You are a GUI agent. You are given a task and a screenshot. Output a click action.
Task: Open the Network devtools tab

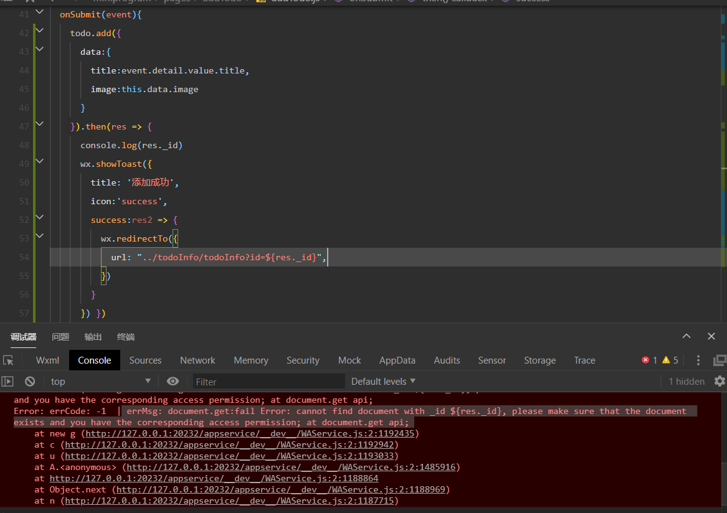point(197,360)
